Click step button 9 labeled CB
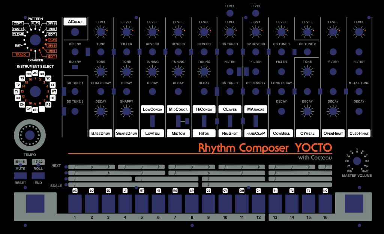This screenshot has height=234, width=384. tap(208, 204)
